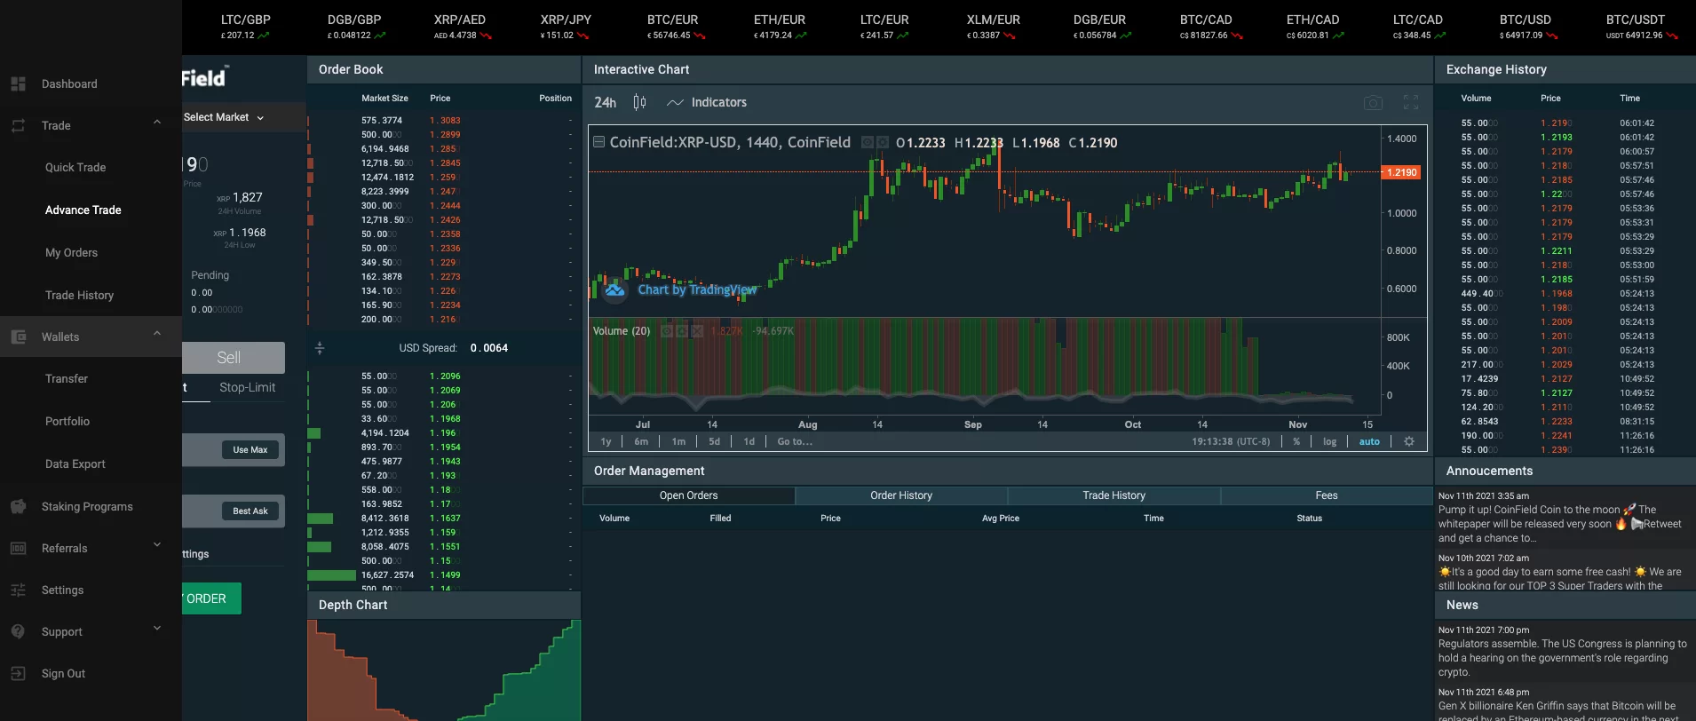This screenshot has height=721, width=1696.
Task: Open the 24h interval dropdown
Action: [606, 103]
